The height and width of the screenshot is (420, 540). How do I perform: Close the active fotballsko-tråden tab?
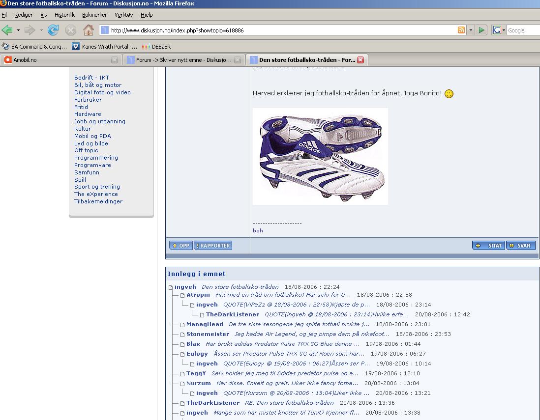click(360, 60)
